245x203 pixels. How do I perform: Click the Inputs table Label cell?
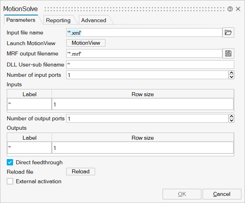click(x=29, y=104)
